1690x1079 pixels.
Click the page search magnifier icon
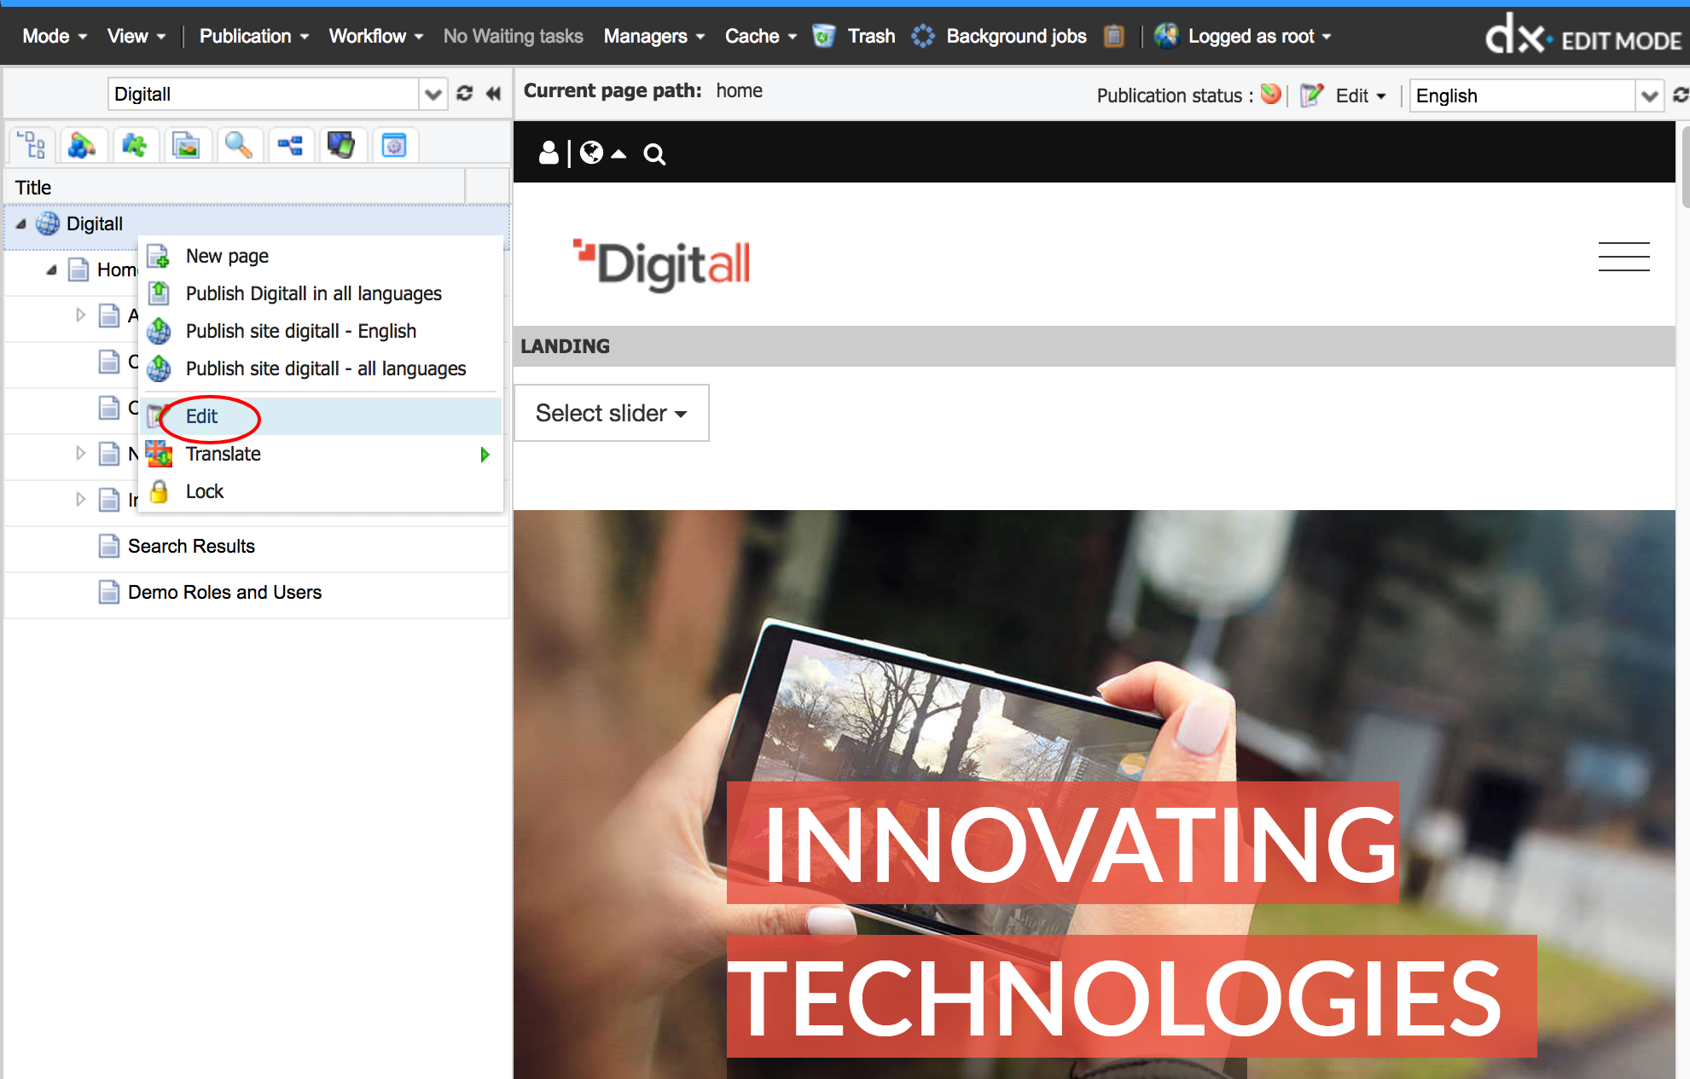tap(654, 154)
